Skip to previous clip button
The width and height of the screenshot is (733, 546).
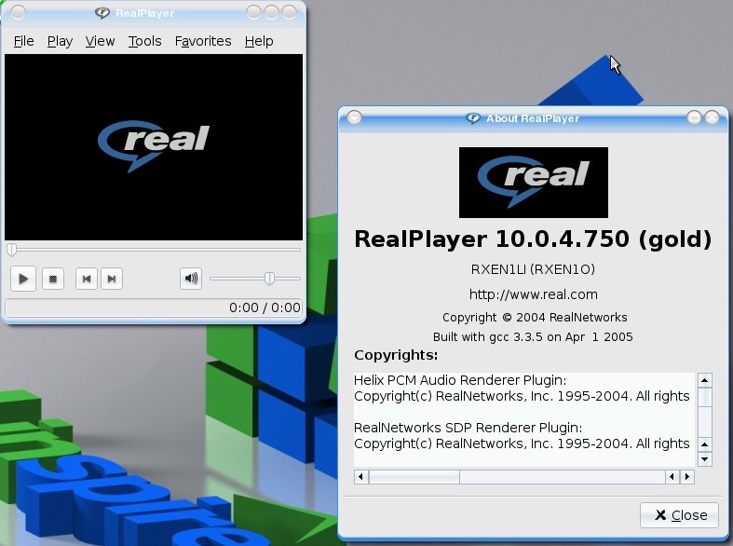click(87, 279)
